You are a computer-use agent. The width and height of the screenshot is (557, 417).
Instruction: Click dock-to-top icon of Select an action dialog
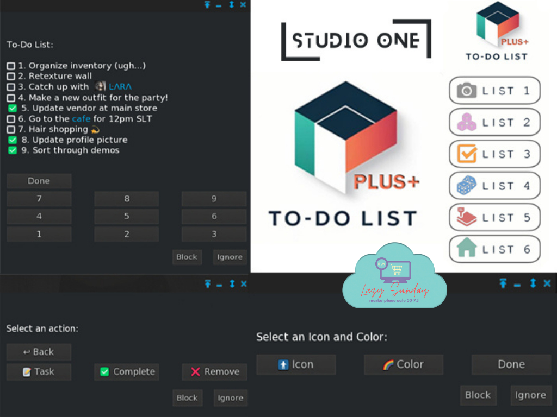(x=208, y=283)
